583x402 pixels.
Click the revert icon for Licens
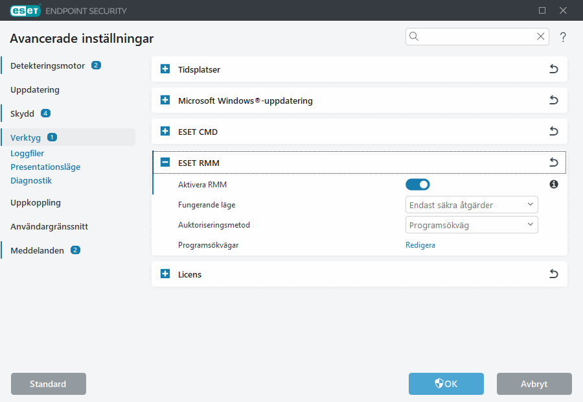click(554, 274)
